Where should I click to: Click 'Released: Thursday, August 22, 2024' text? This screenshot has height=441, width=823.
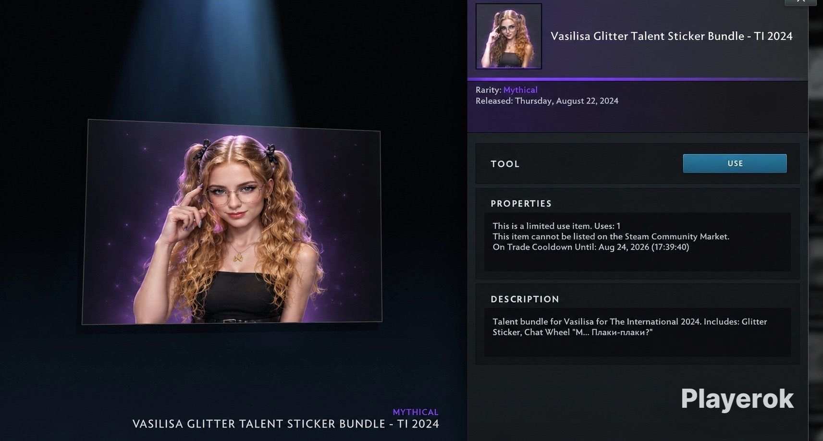click(x=547, y=101)
